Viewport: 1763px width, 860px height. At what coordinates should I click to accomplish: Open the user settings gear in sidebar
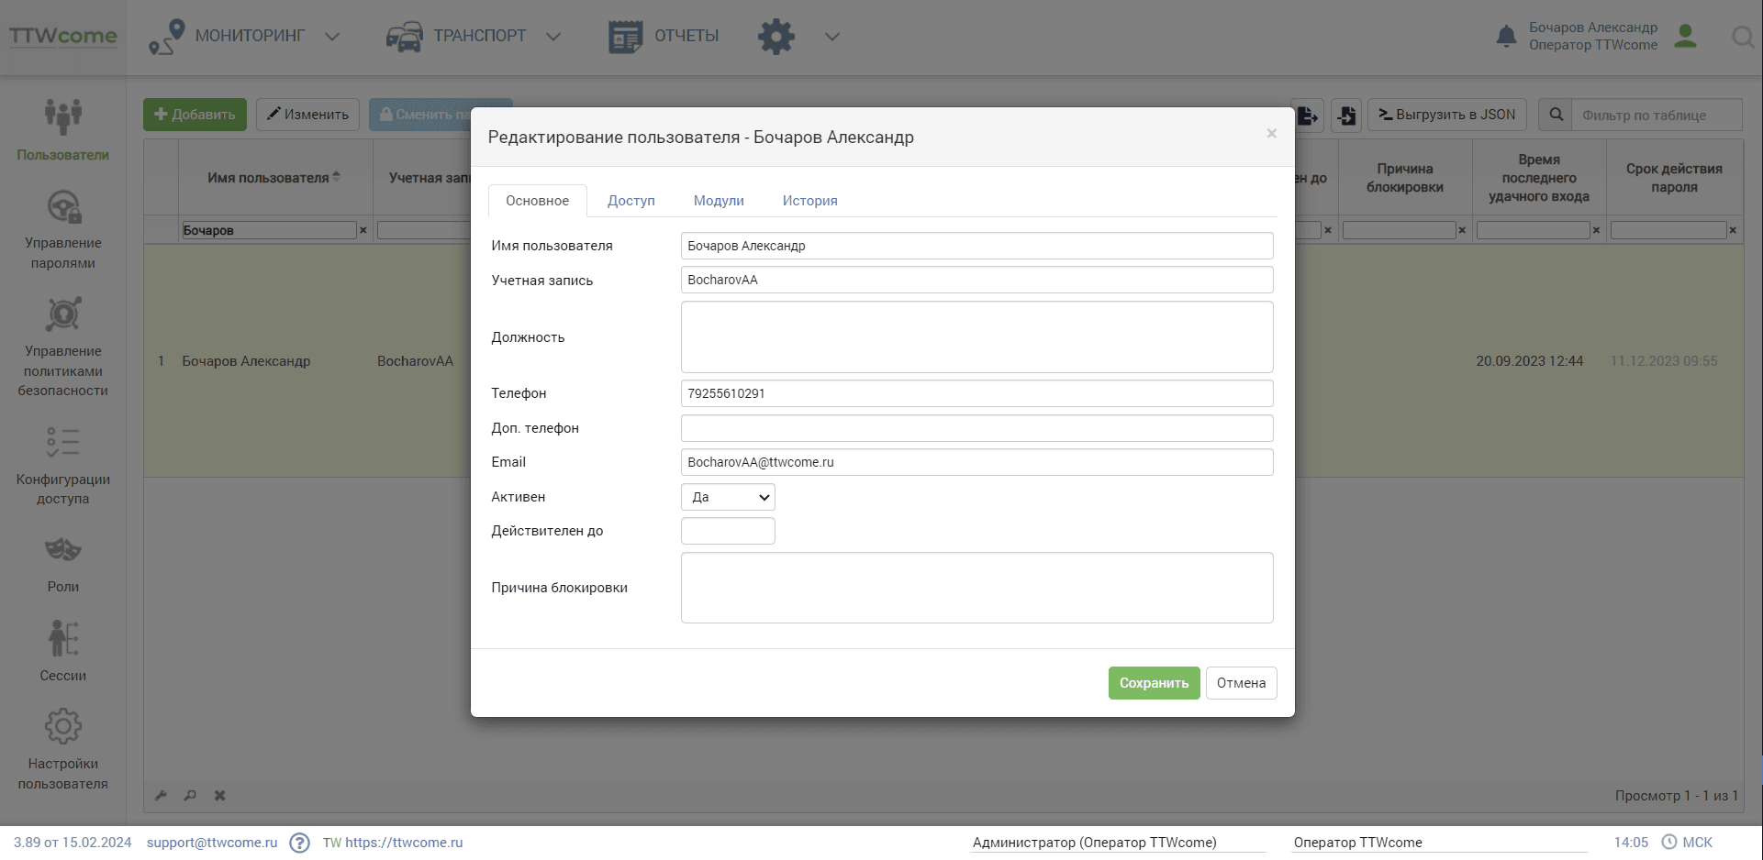click(63, 727)
